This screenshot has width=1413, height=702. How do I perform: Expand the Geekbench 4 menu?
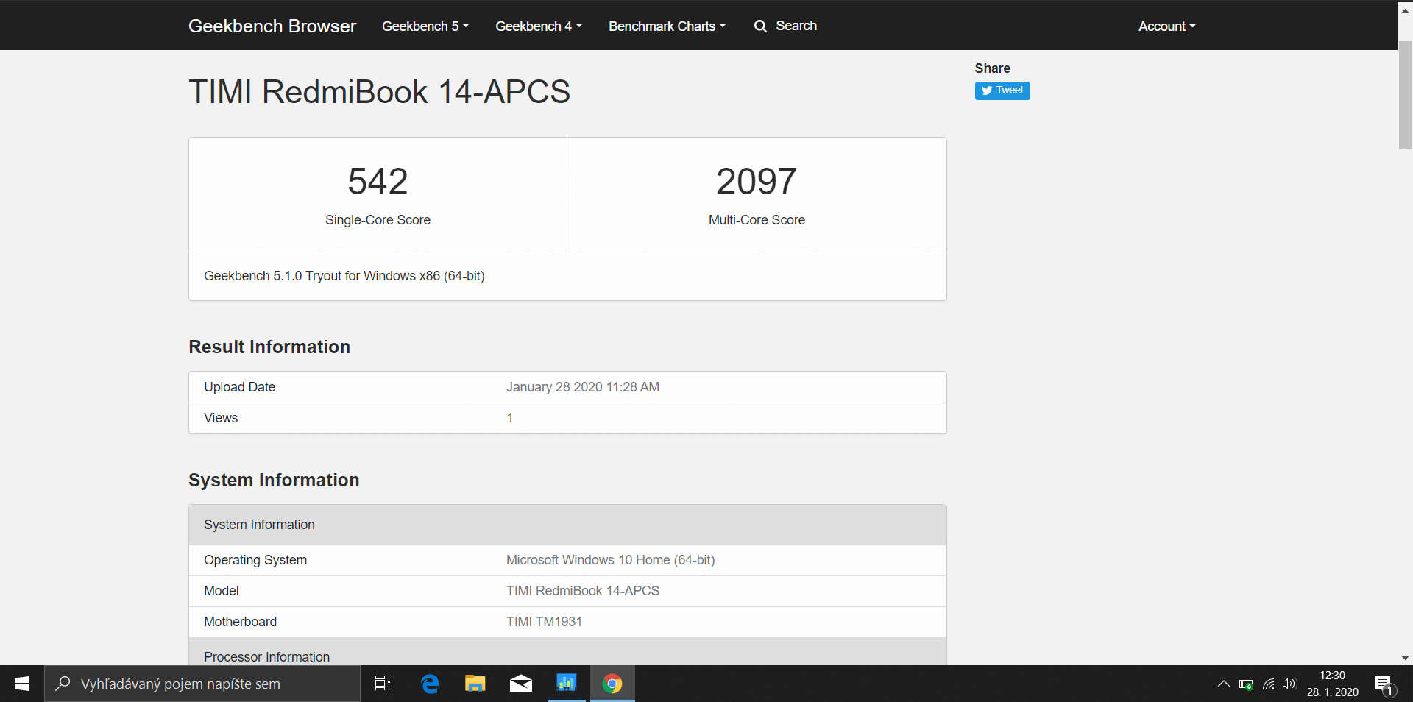click(x=539, y=26)
